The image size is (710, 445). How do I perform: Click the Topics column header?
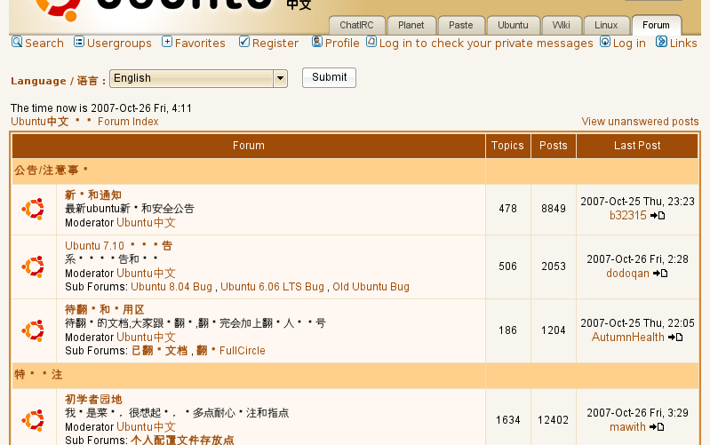(507, 146)
